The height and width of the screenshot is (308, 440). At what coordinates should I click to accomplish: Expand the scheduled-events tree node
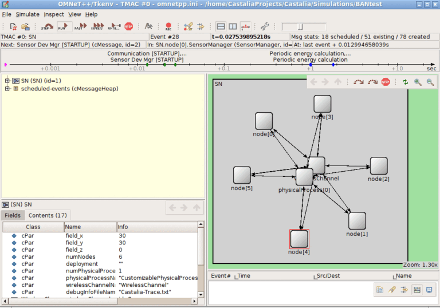click(x=7, y=89)
